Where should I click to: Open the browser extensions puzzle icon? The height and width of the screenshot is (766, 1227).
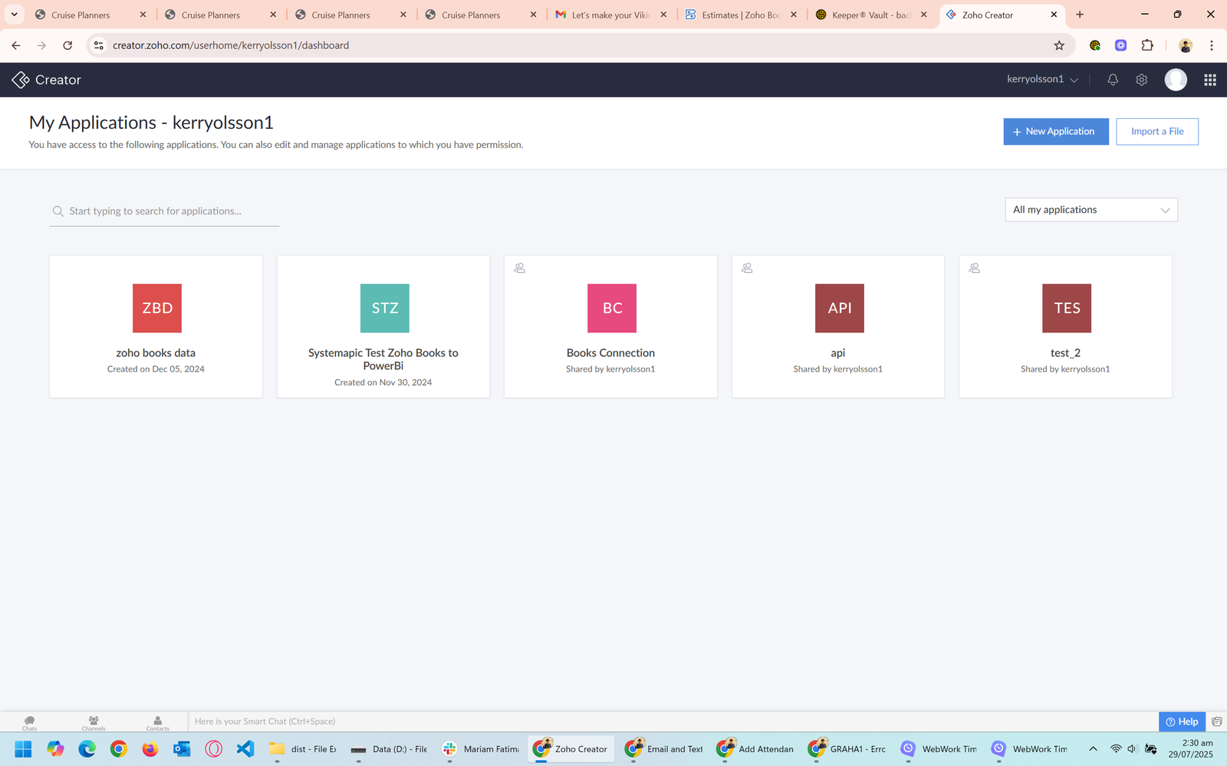tap(1147, 46)
